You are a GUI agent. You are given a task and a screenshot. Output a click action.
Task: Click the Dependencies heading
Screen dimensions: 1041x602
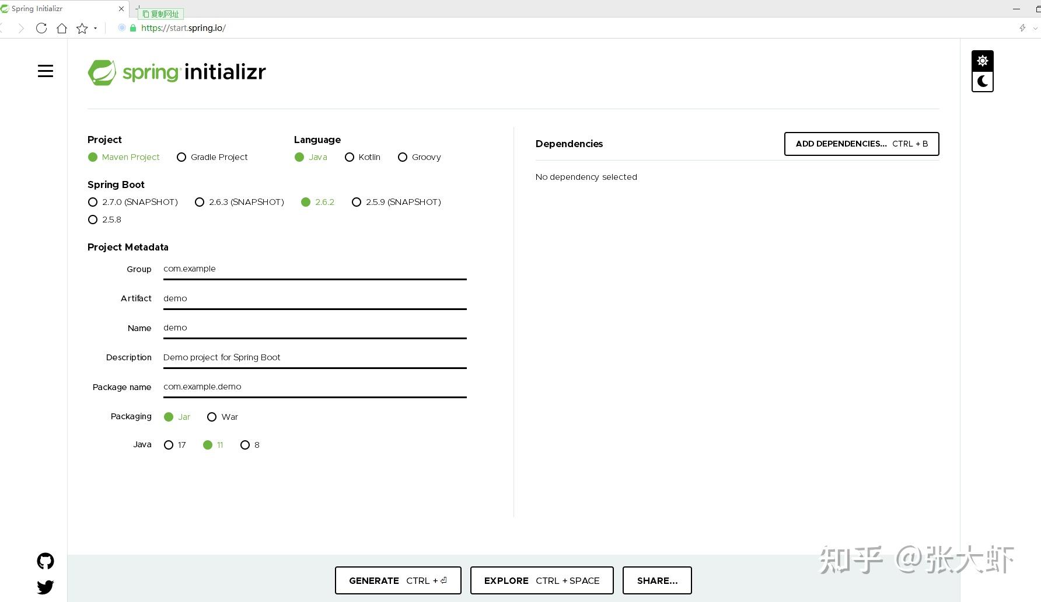[569, 144]
